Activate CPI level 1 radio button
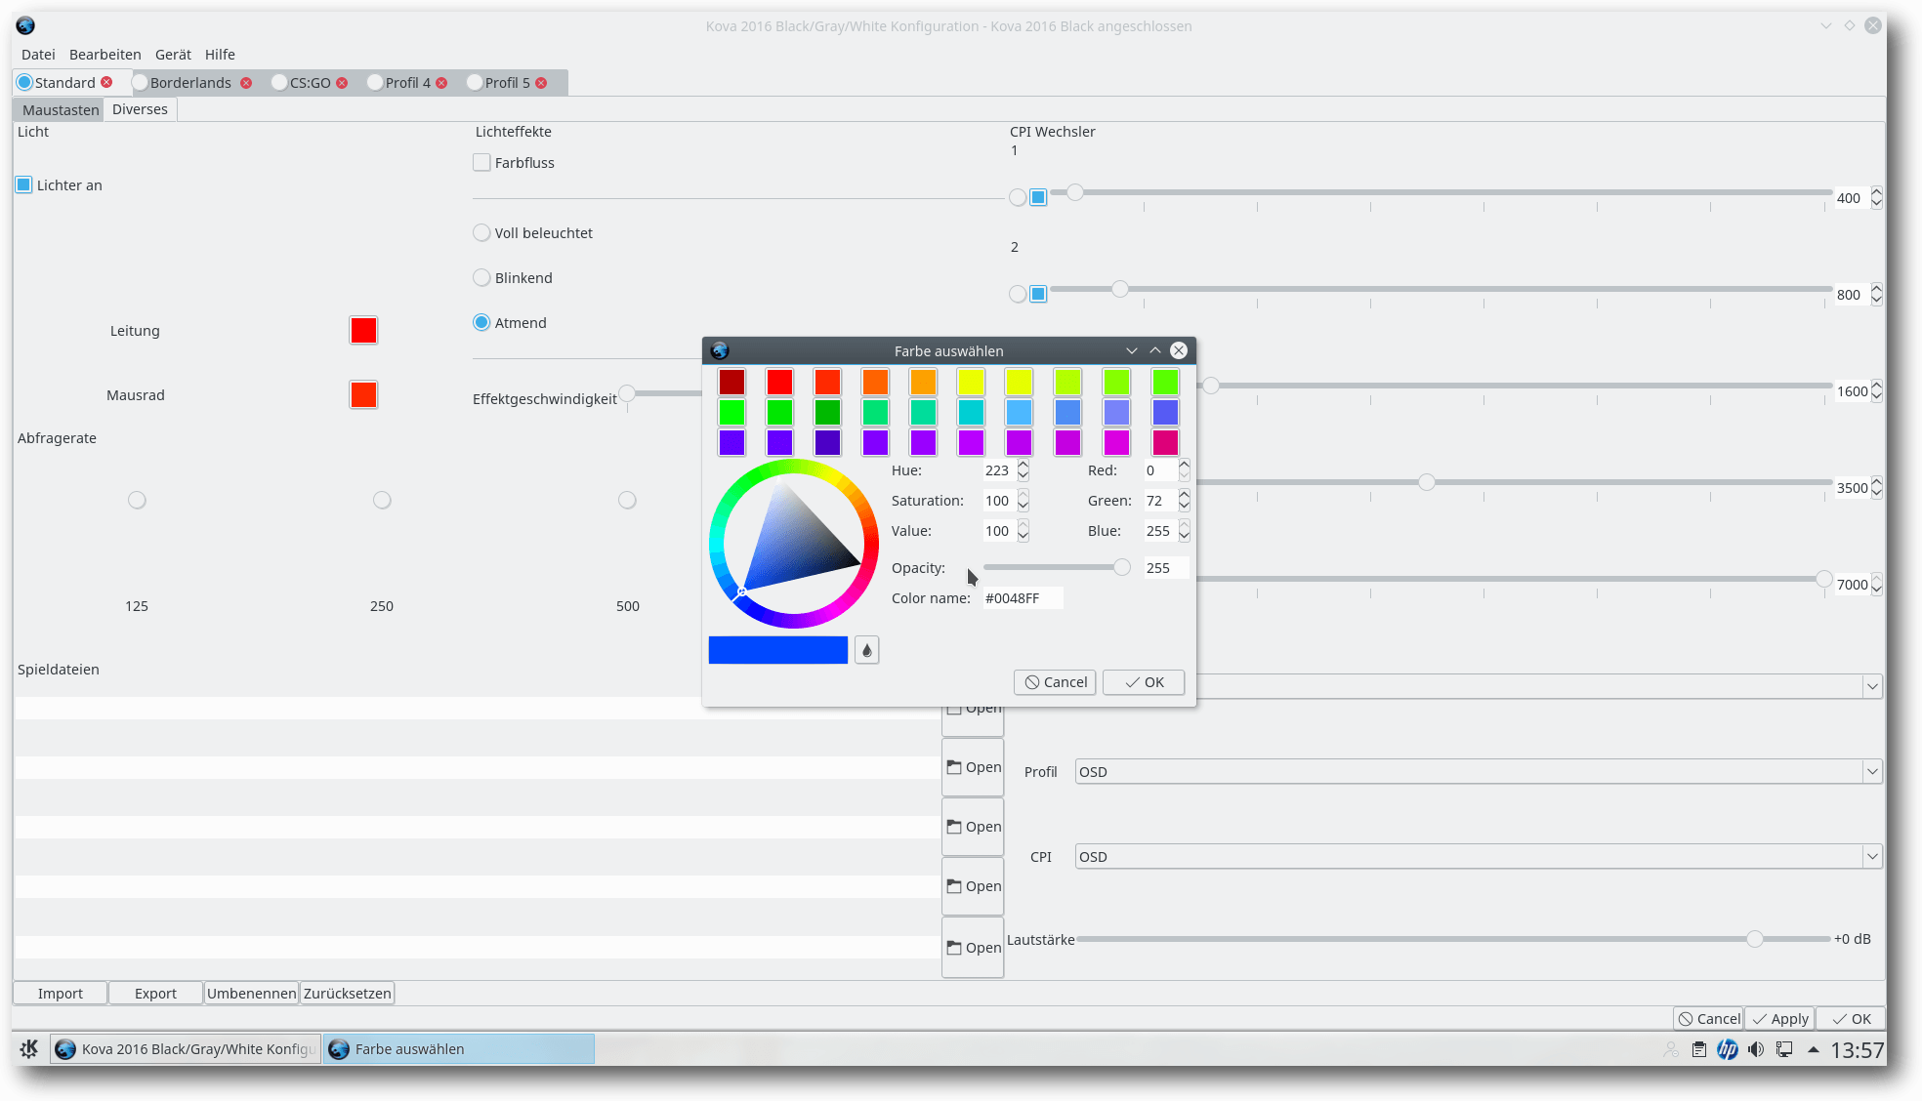Screen dimensions: 1922x1101 tap(1018, 197)
